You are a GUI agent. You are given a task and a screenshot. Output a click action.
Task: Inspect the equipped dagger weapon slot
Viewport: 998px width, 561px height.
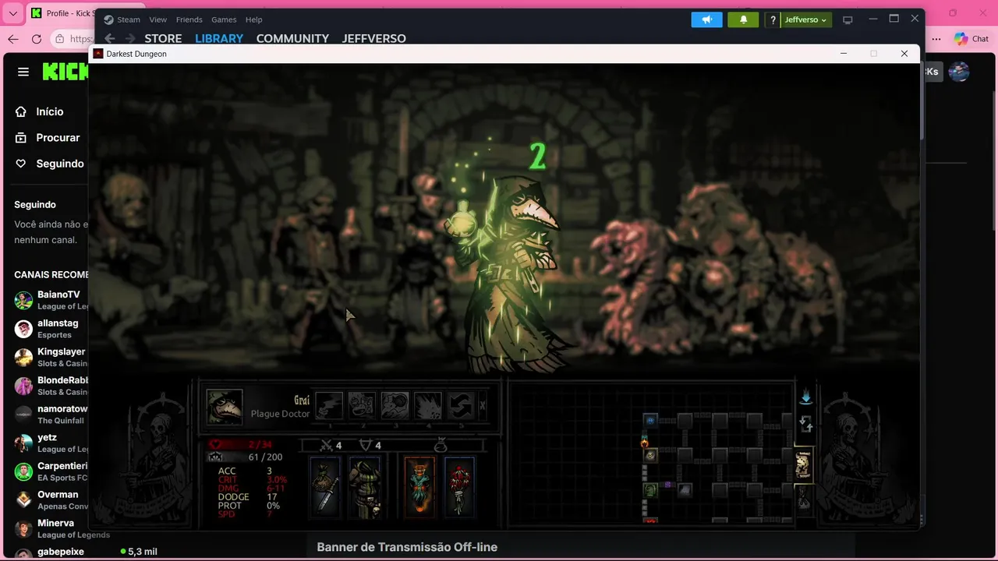coord(325,486)
